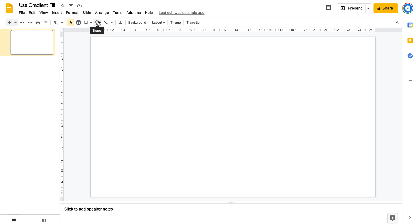Open the File menu

pos(22,13)
